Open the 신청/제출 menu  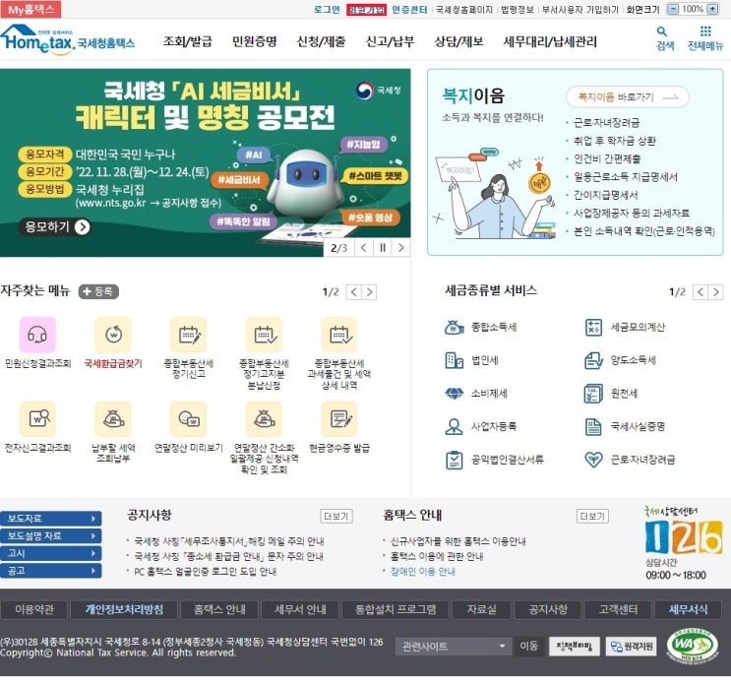point(321,41)
